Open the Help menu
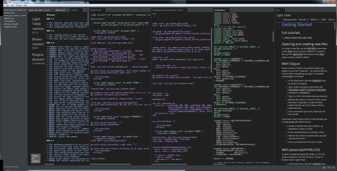The image size is (337, 171). [x=25, y=6]
